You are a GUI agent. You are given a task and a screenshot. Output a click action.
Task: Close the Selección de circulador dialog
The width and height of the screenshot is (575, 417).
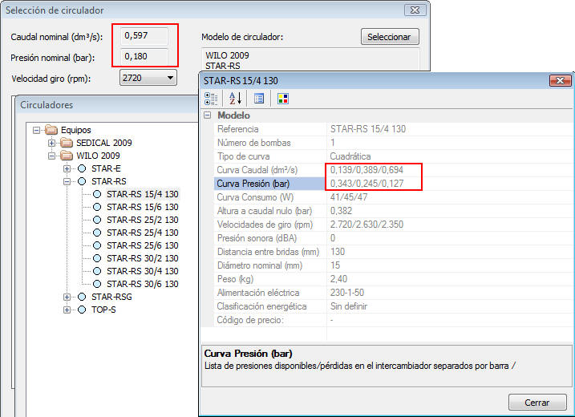pyautogui.click(x=415, y=10)
